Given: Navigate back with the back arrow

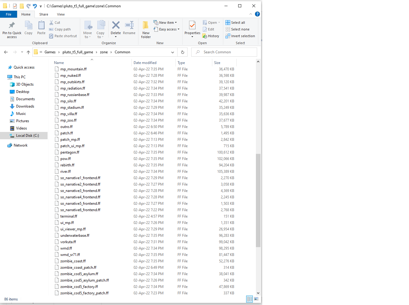Looking at the screenshot, I should [6, 52].
